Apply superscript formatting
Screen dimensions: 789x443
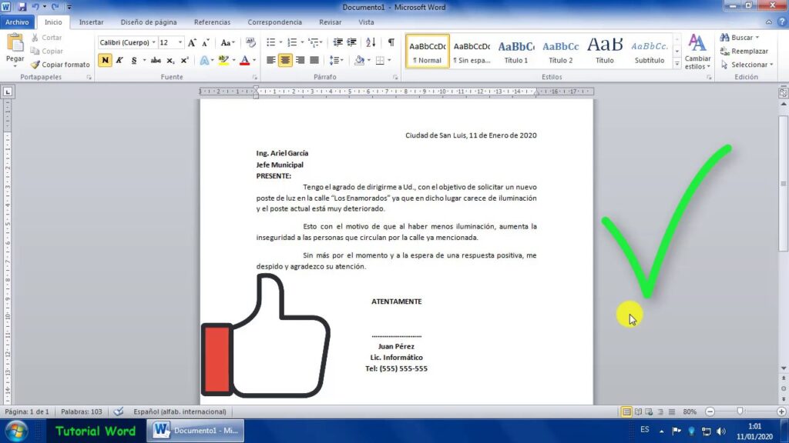click(x=185, y=60)
